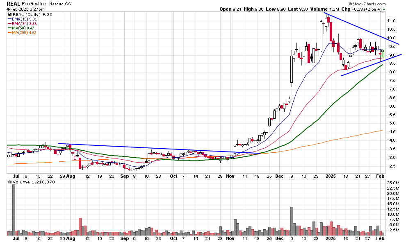Click the 20.0M volume axis label

pyautogui.click(x=393, y=193)
